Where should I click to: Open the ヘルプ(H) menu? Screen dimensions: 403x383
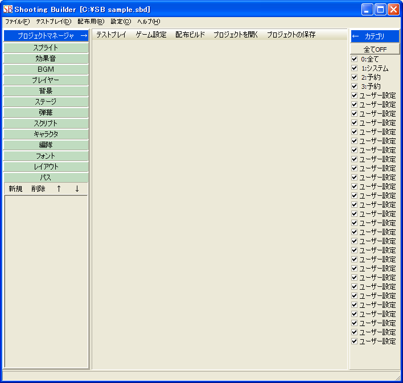coord(149,22)
